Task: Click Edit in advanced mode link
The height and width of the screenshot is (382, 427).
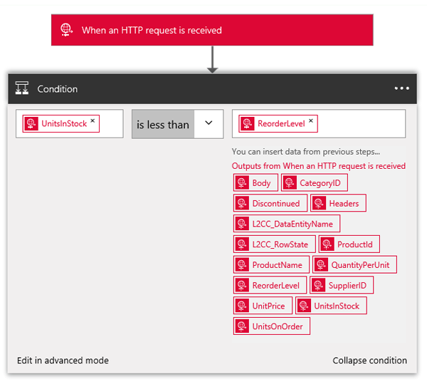Action: coord(63,361)
